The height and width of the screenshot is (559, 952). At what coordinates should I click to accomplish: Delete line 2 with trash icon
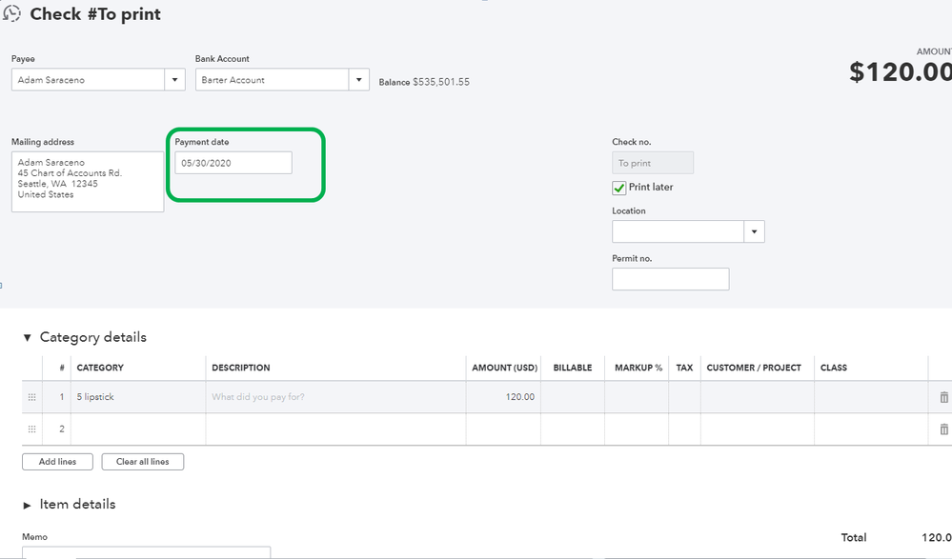tap(943, 429)
